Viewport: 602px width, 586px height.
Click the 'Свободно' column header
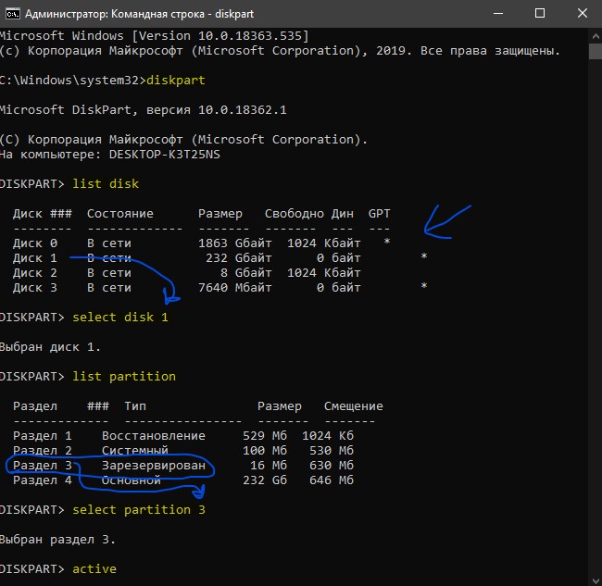click(x=295, y=213)
